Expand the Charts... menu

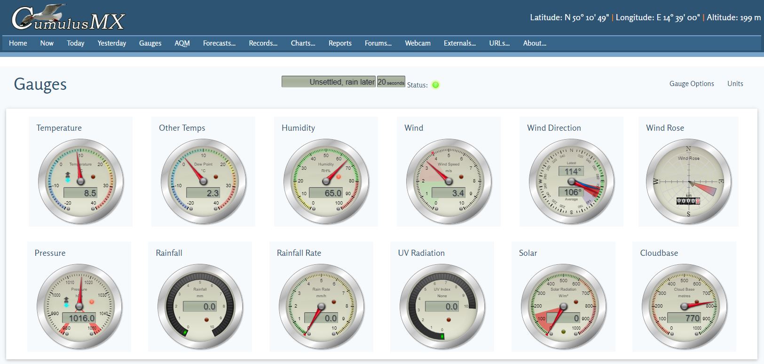(x=303, y=43)
